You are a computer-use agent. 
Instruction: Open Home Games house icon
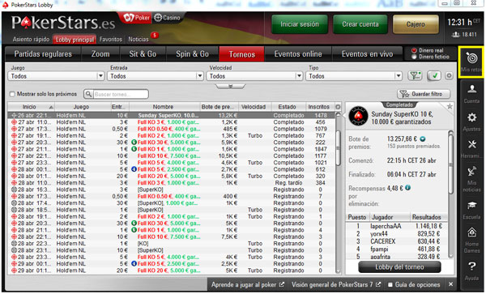(x=471, y=232)
